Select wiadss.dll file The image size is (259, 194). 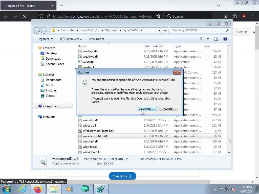click(x=89, y=126)
